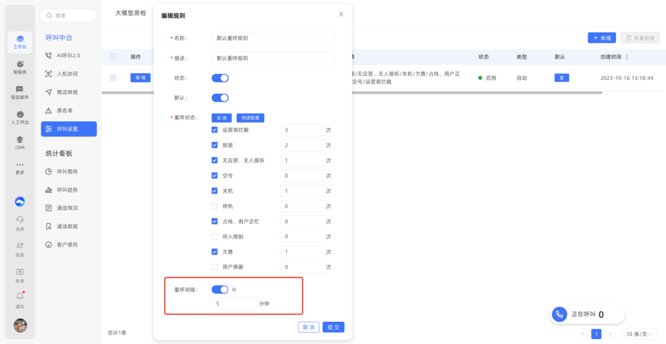Open the 智能体 sidebar icon

coord(20,64)
